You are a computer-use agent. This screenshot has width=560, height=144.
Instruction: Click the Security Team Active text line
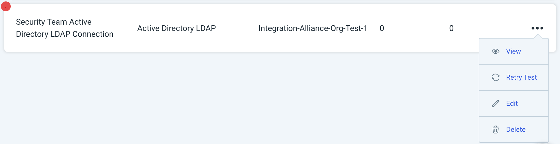[54, 22]
